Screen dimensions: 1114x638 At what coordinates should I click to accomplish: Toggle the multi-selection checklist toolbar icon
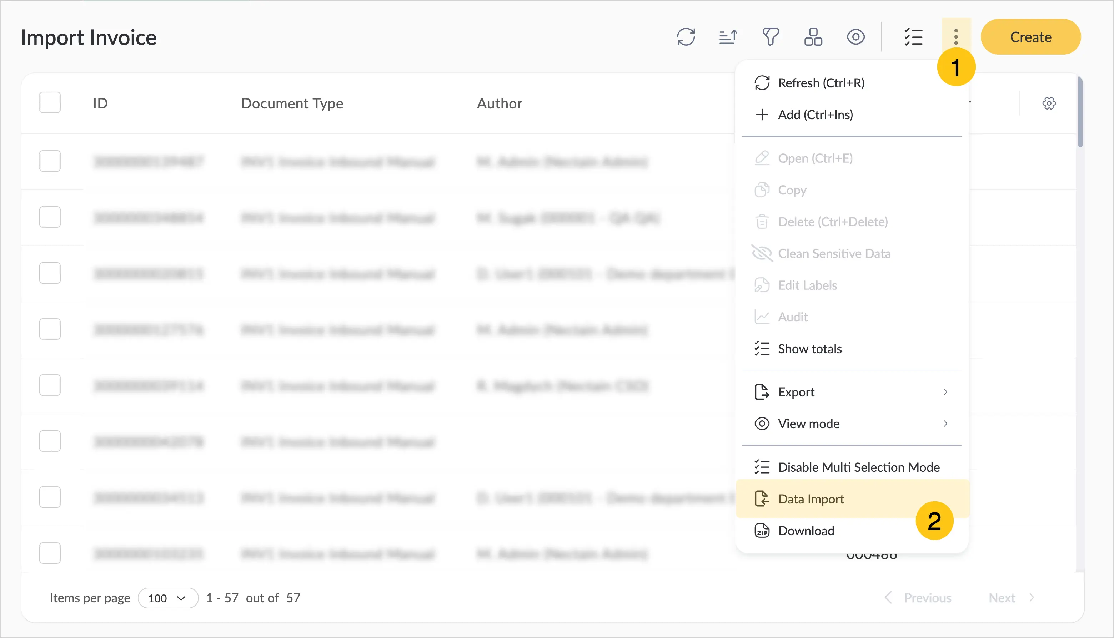click(x=913, y=37)
